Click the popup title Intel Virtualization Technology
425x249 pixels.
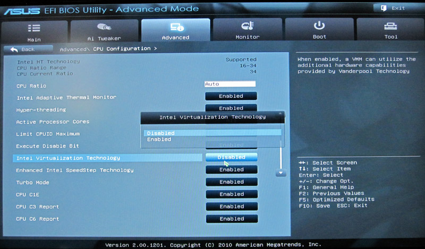(212, 117)
